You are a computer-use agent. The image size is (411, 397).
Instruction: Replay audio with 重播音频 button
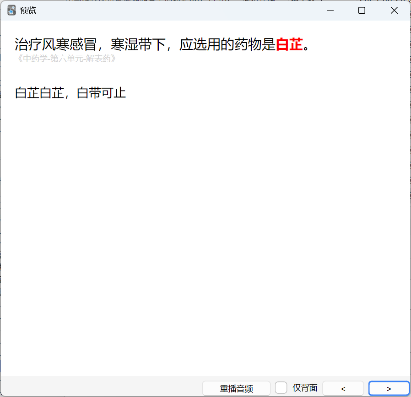point(236,388)
